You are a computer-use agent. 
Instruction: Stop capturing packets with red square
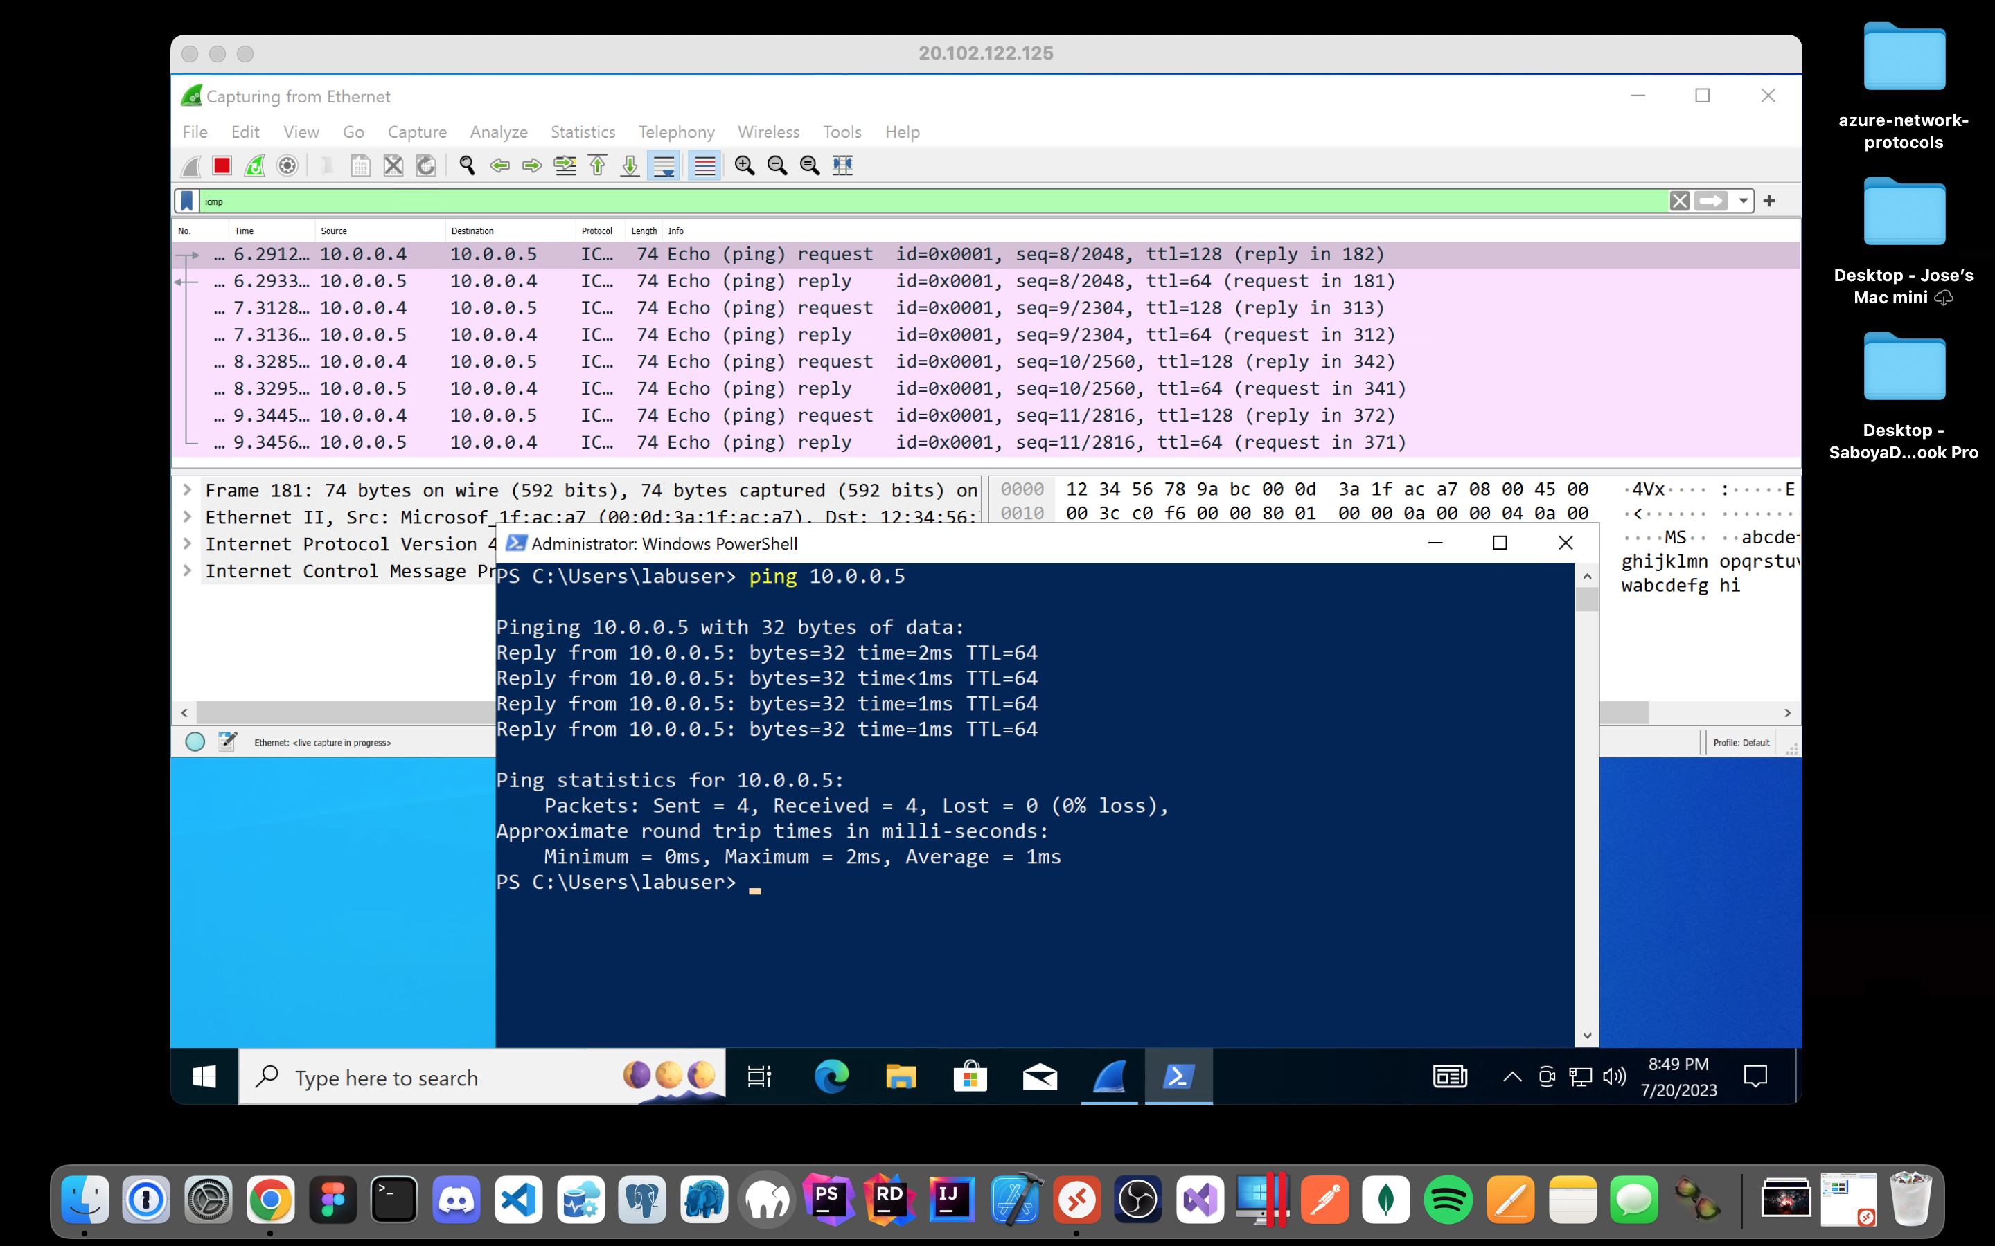(x=222, y=165)
